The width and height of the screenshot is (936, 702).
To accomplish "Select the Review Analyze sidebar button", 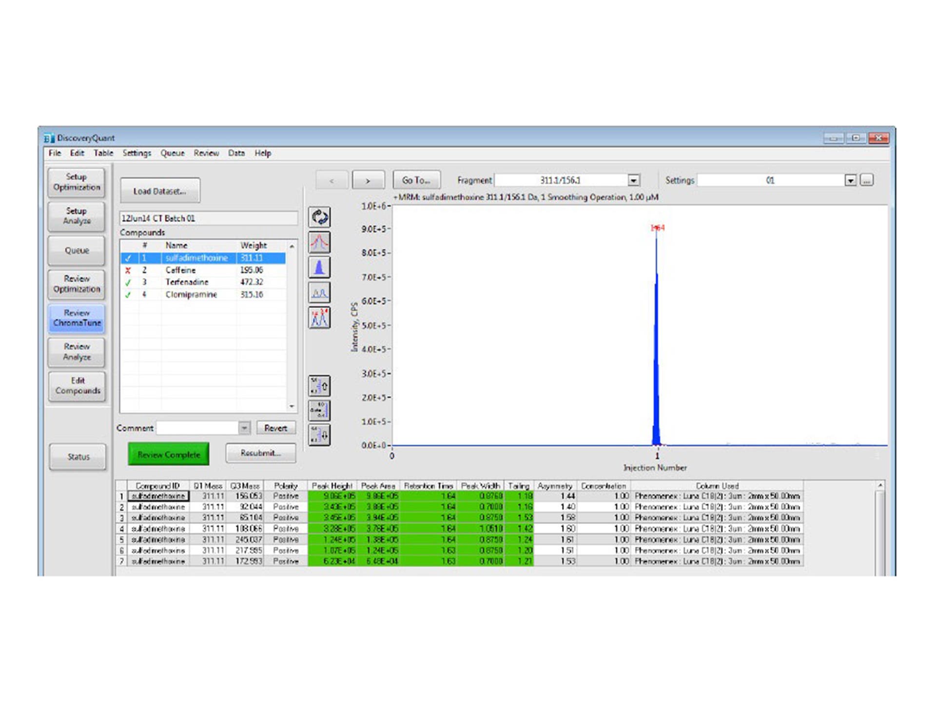I will [x=77, y=351].
